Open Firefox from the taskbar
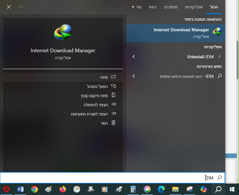Screen dimensions: 239x195 [63, 189]
